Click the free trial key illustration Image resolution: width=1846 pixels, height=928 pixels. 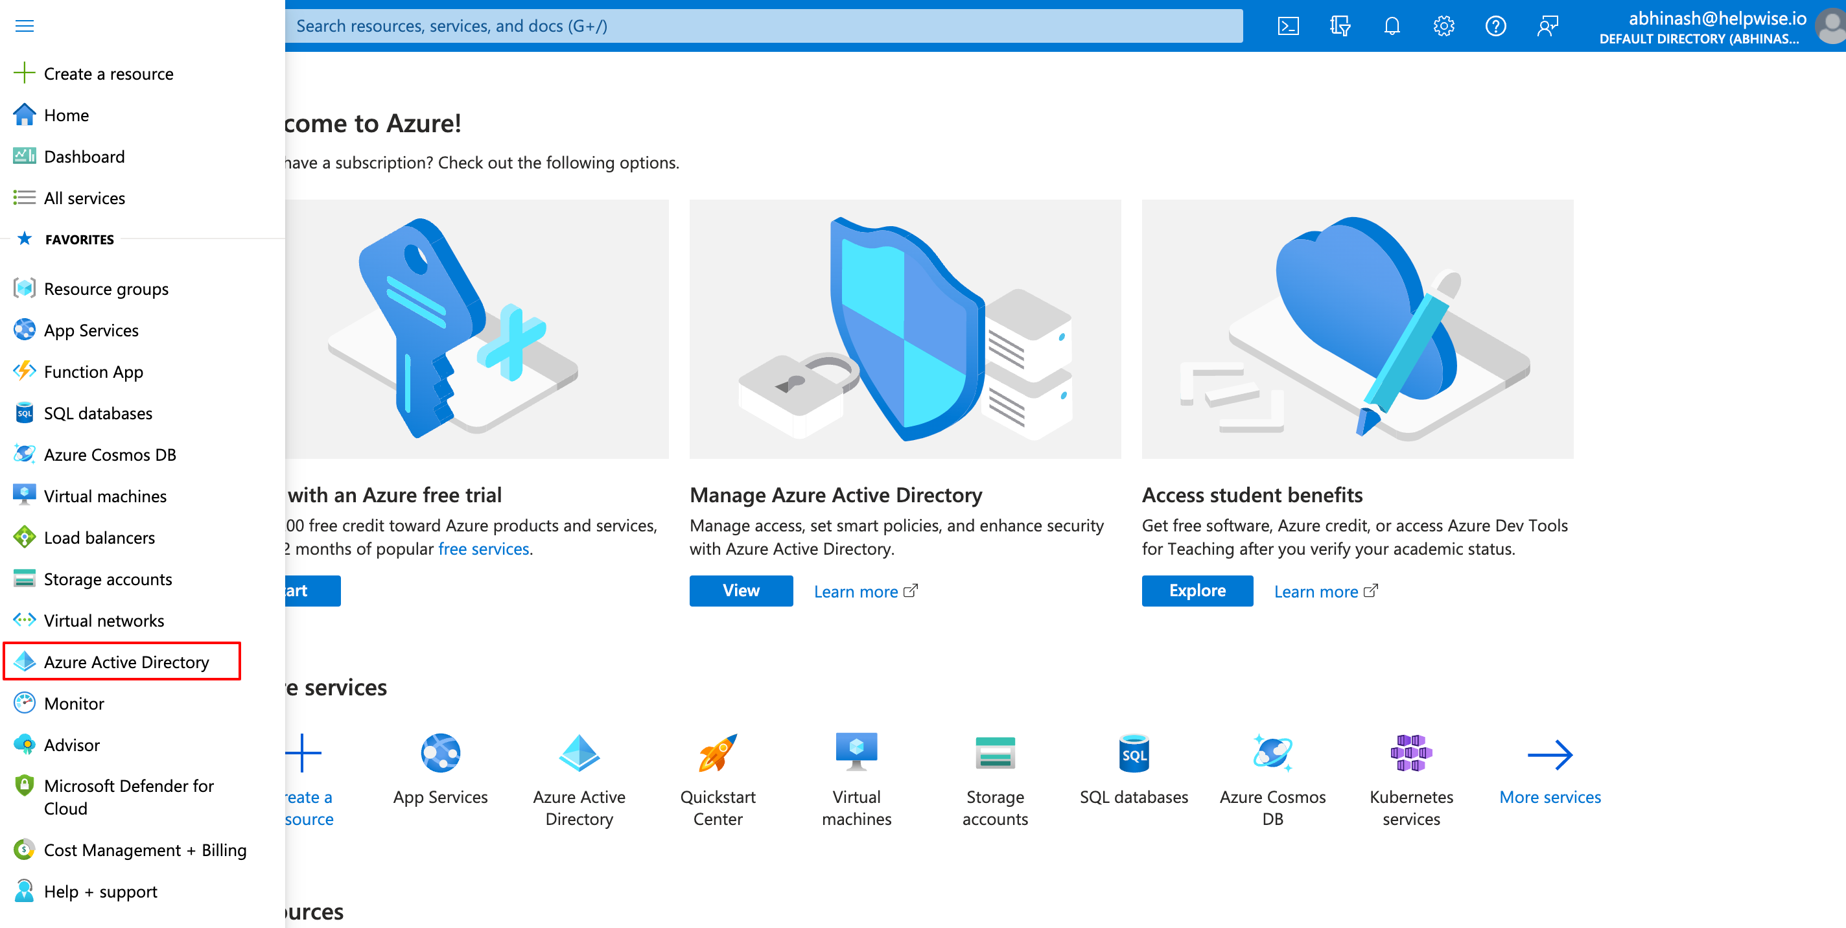tap(476, 329)
